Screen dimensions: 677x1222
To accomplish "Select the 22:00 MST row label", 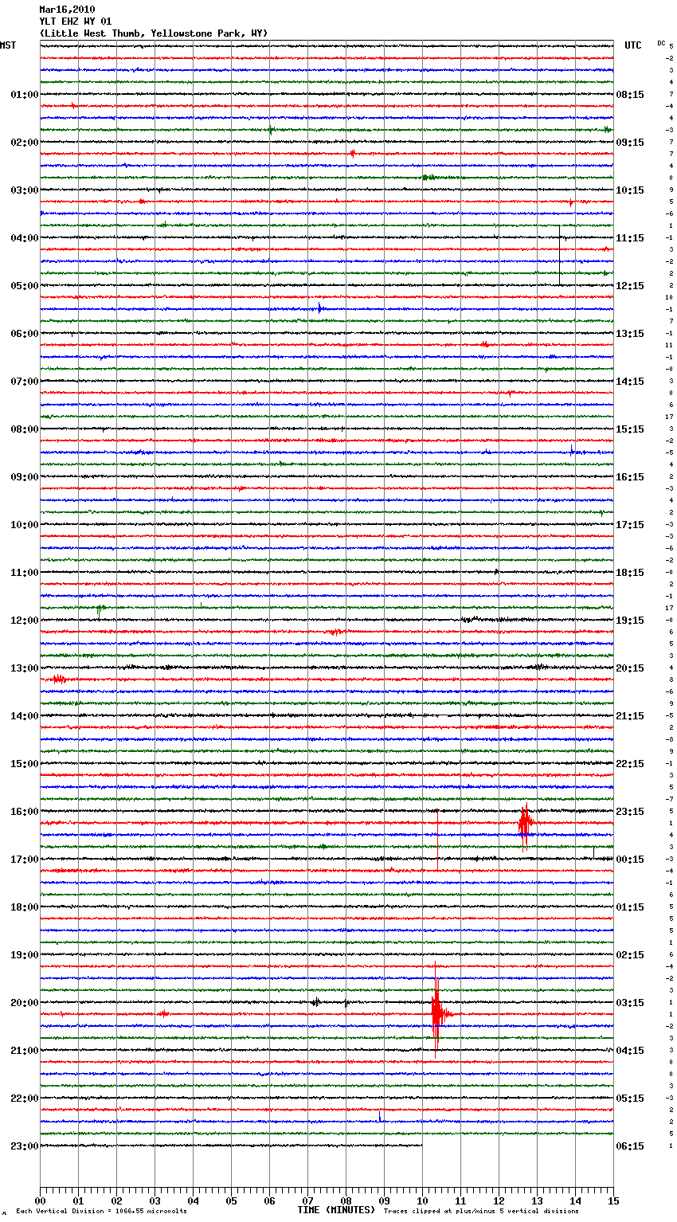I will click(25, 1099).
